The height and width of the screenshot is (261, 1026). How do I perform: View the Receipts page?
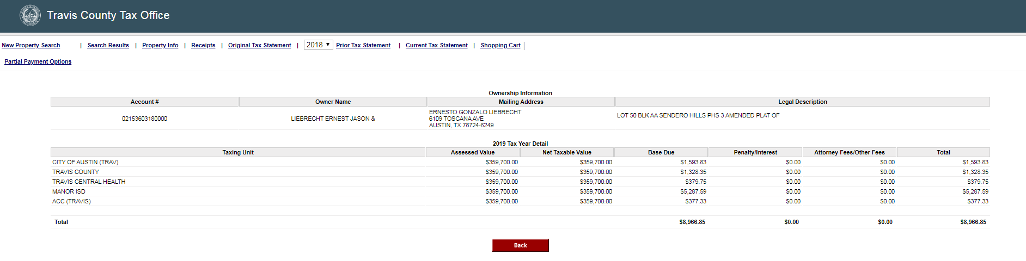(203, 46)
